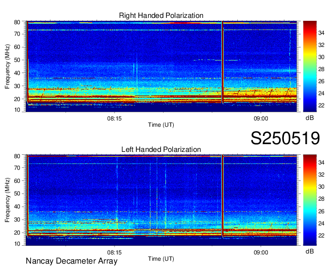Click 60 MHz tick on Right Handed plot
Image resolution: width=330 pixels, height=267 pixels.
coord(17,47)
